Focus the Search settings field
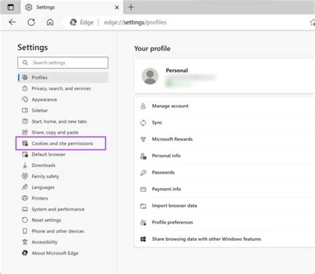The width and height of the screenshot is (315, 274). click(63, 63)
